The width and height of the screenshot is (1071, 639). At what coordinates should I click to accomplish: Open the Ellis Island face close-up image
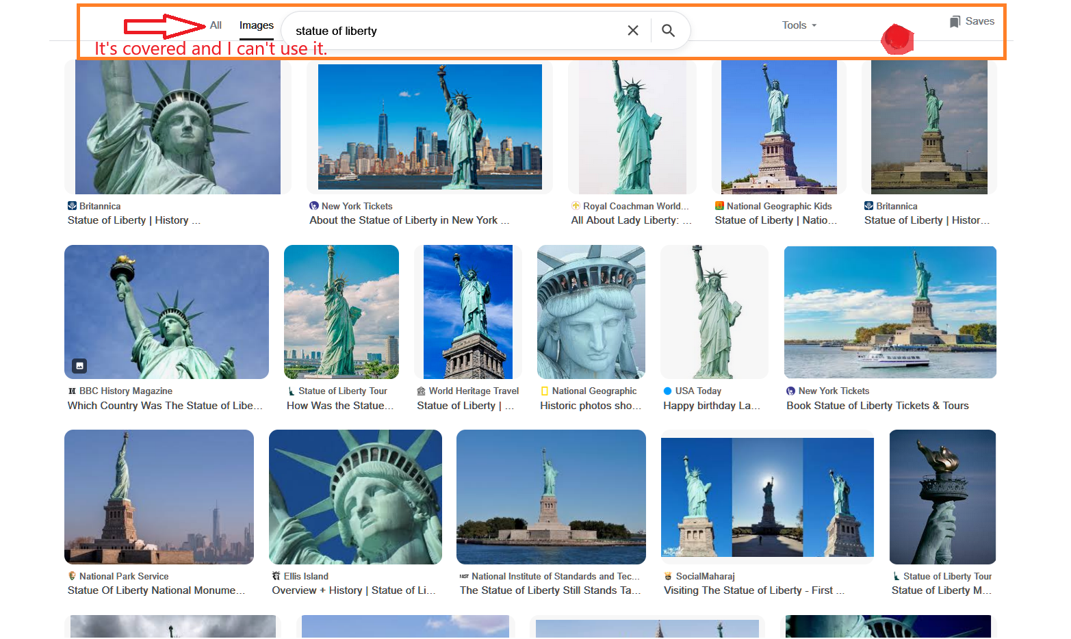point(355,497)
